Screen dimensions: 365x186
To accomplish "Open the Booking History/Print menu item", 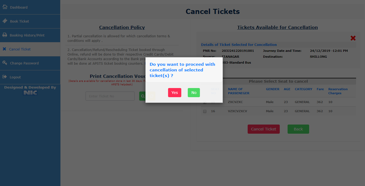I will coord(27,35).
